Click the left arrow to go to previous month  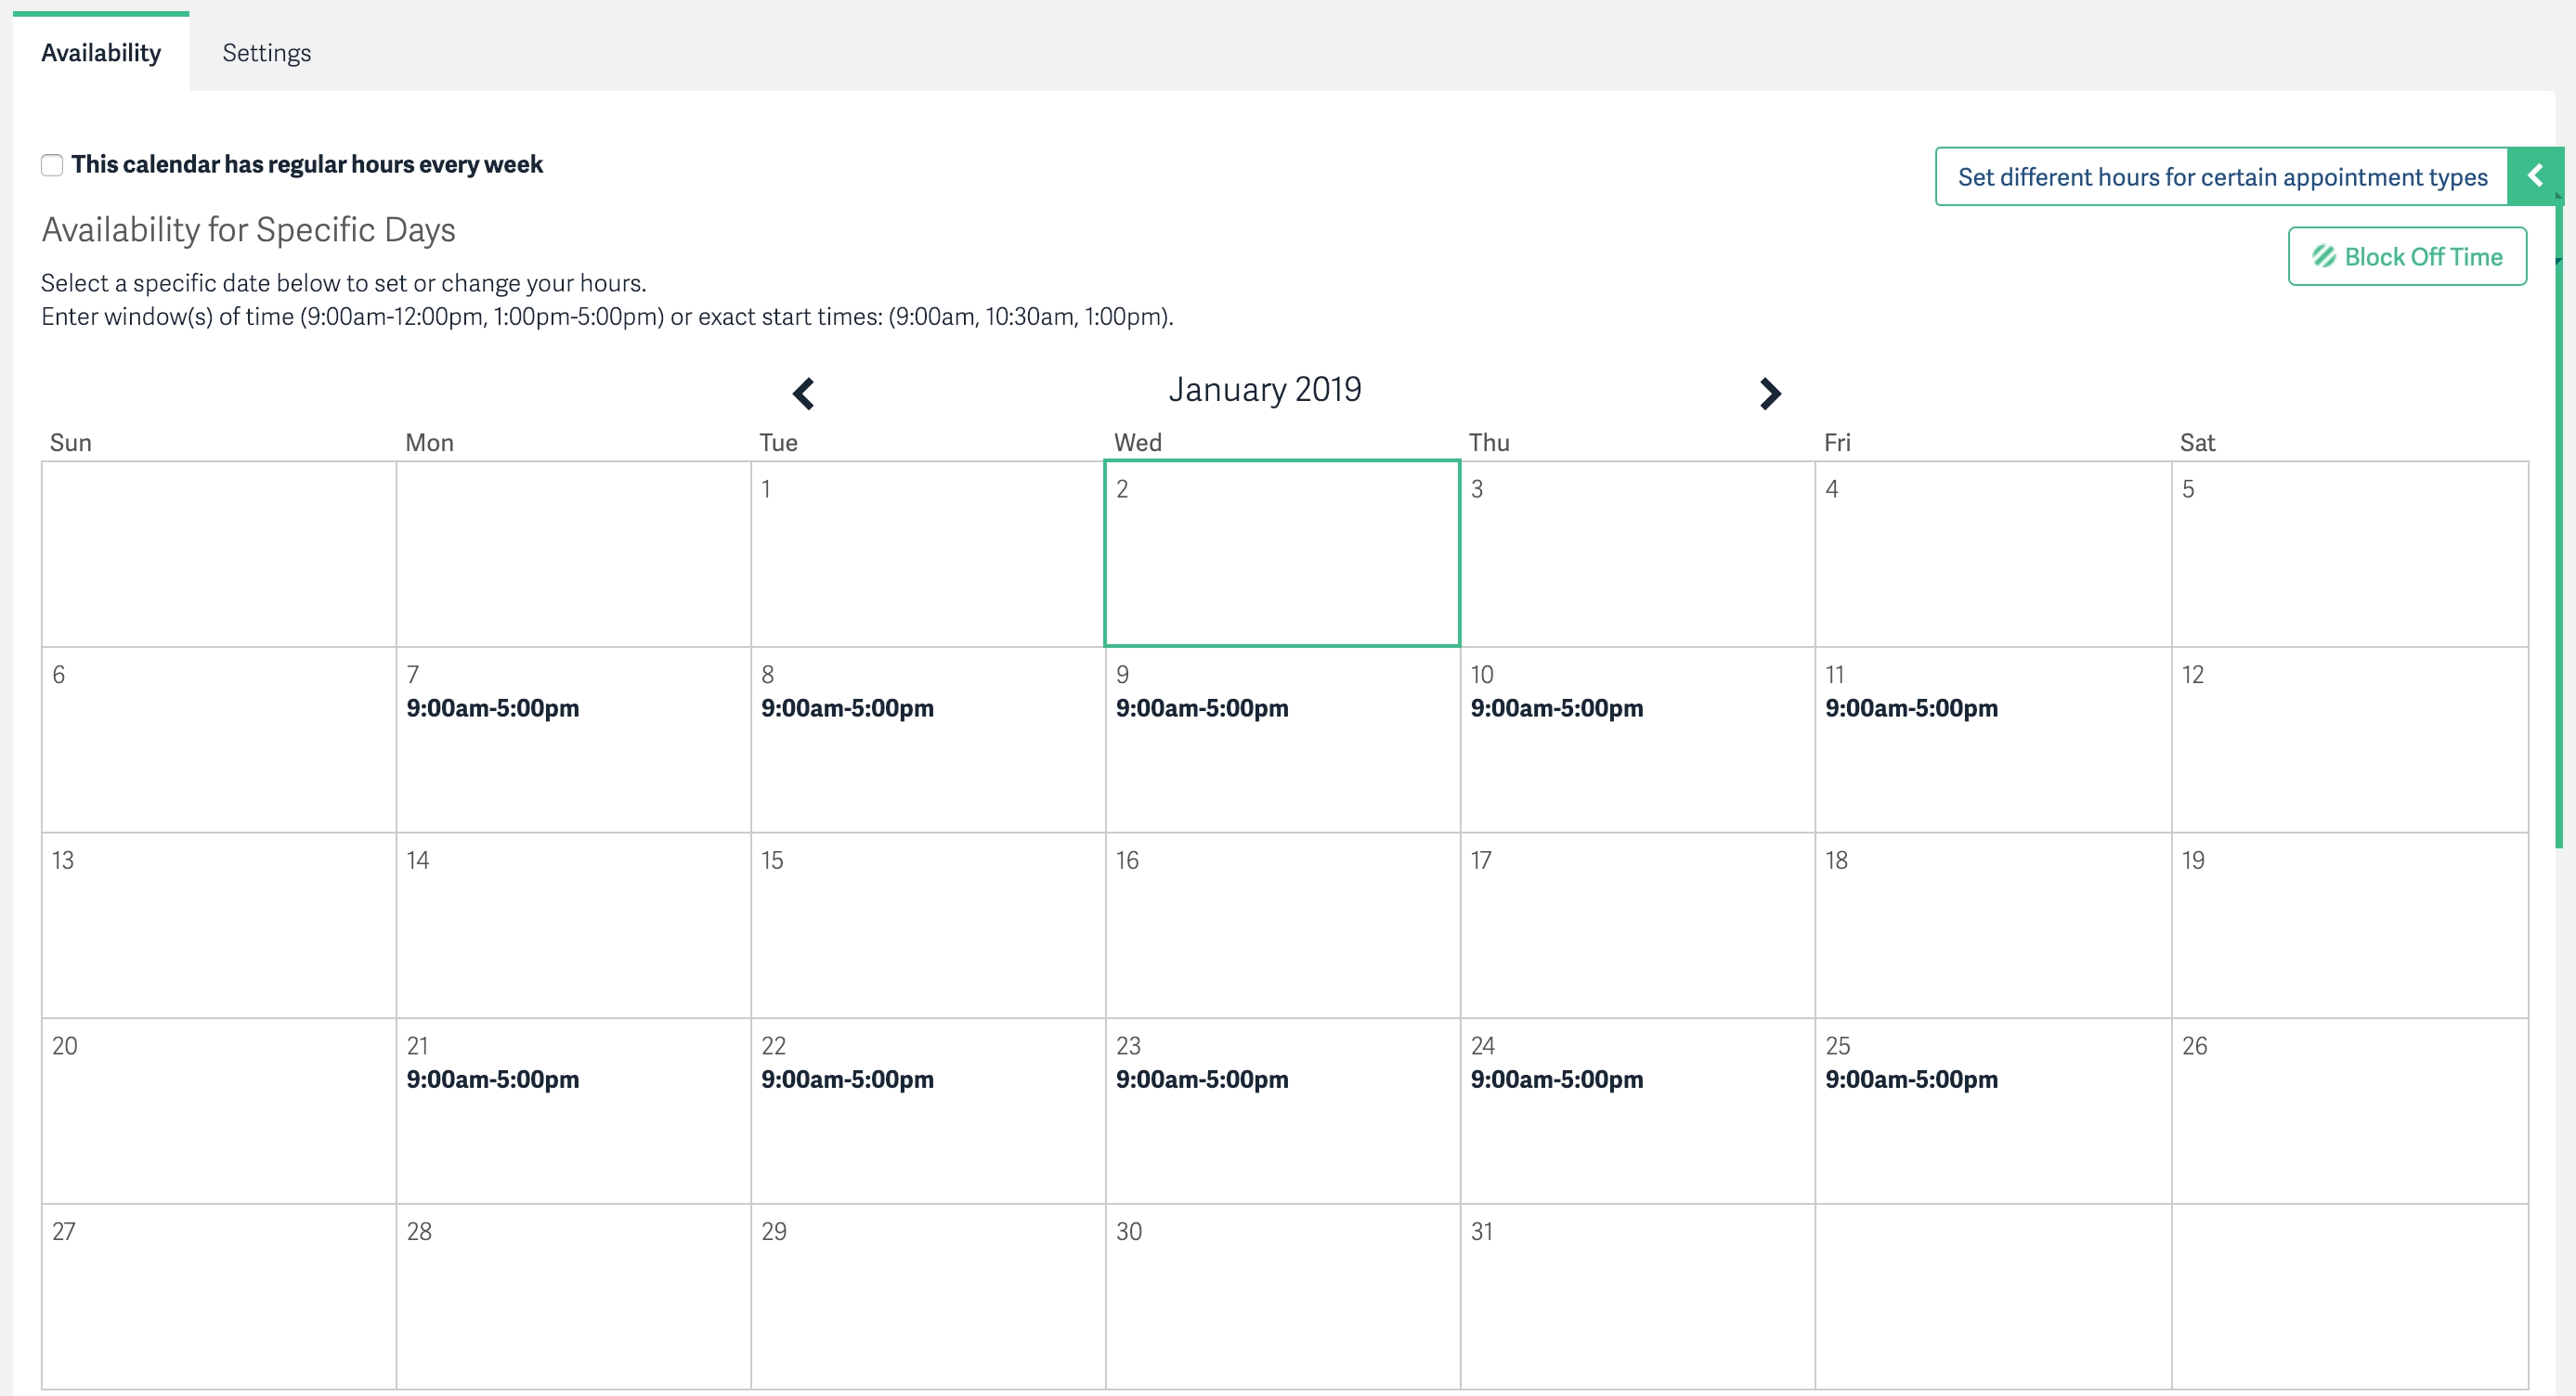pyautogui.click(x=805, y=390)
